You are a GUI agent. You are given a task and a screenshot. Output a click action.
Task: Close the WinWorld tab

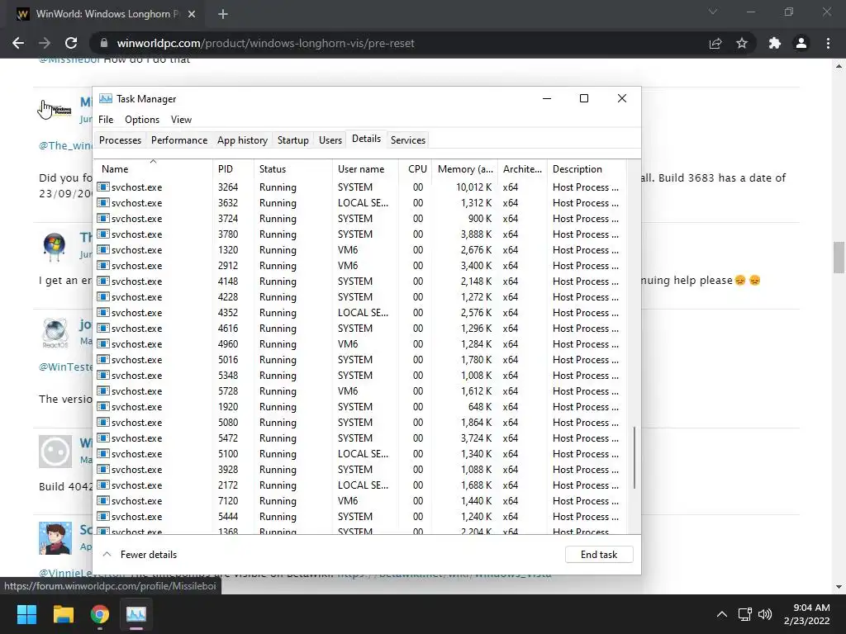(x=192, y=14)
